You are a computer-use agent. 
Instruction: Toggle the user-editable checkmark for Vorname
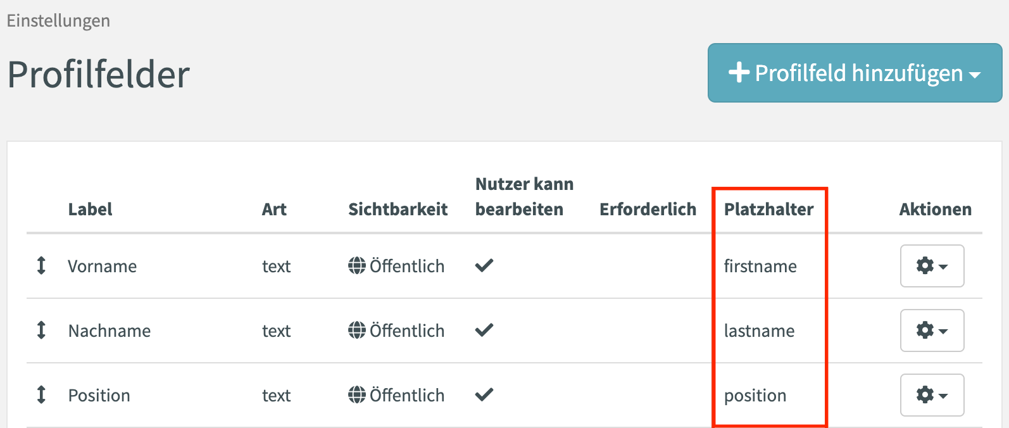484,266
